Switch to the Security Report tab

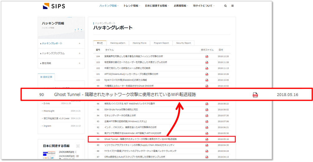[183, 43]
